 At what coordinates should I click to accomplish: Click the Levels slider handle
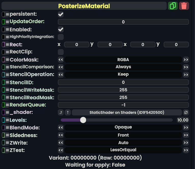83,120
